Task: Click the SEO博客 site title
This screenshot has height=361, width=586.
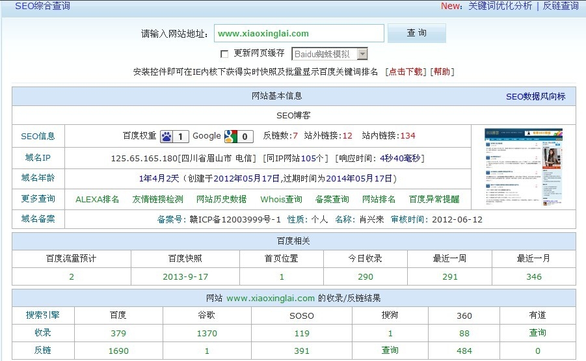Action: click(x=293, y=116)
